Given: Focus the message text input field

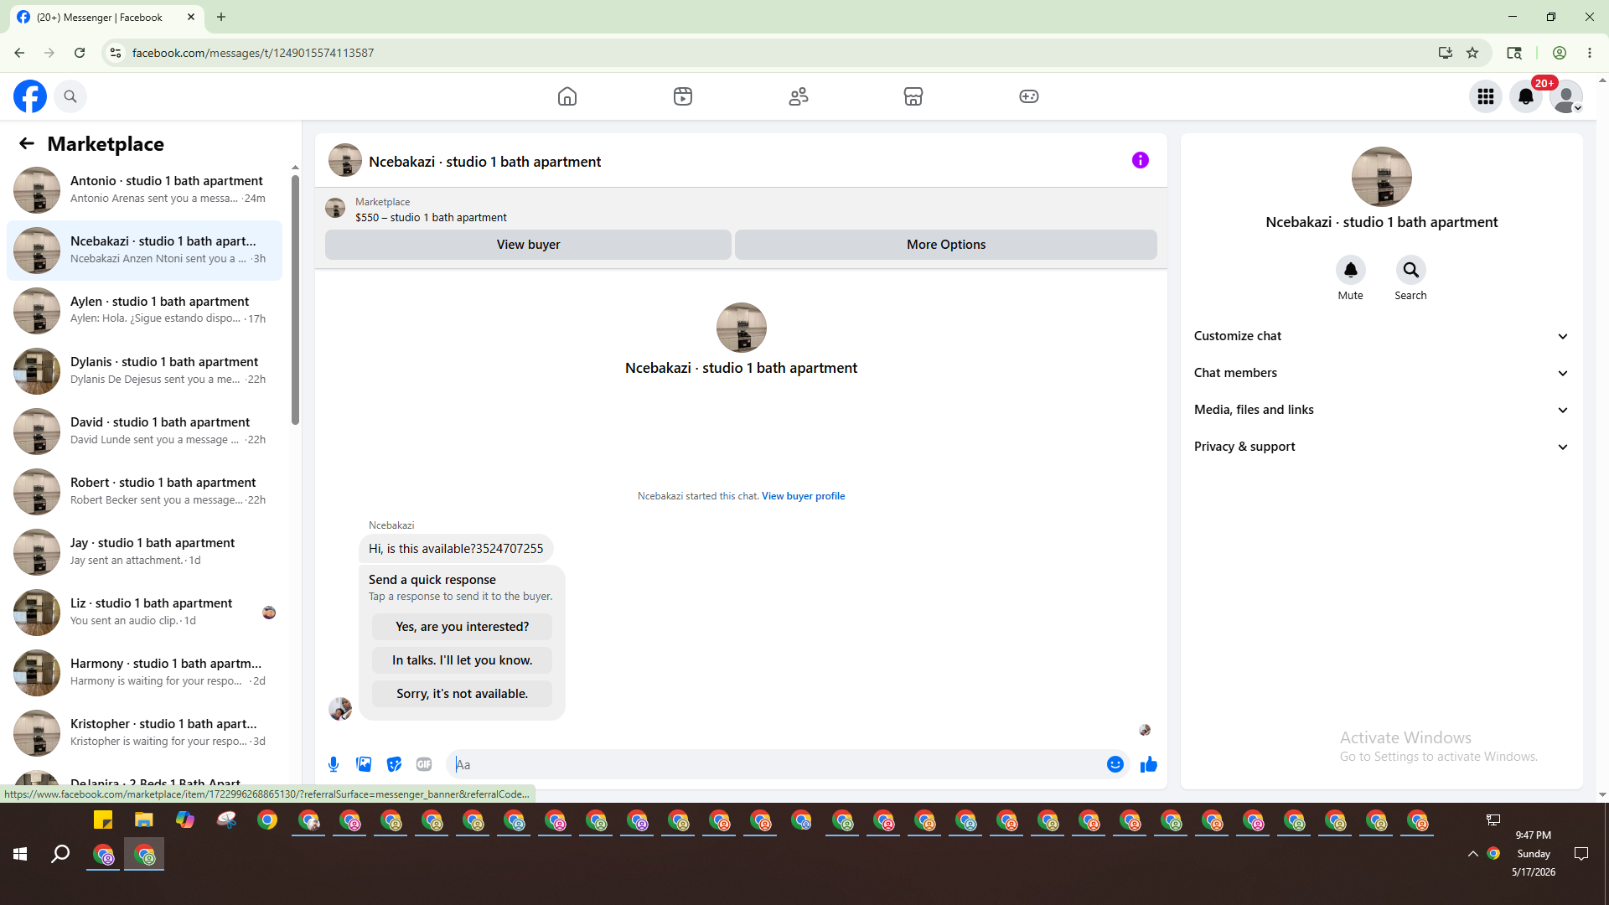Looking at the screenshot, I should (778, 764).
